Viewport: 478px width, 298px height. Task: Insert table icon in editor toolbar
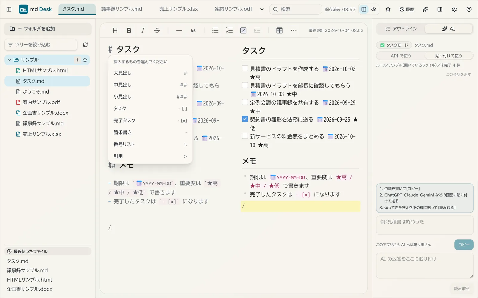280,30
